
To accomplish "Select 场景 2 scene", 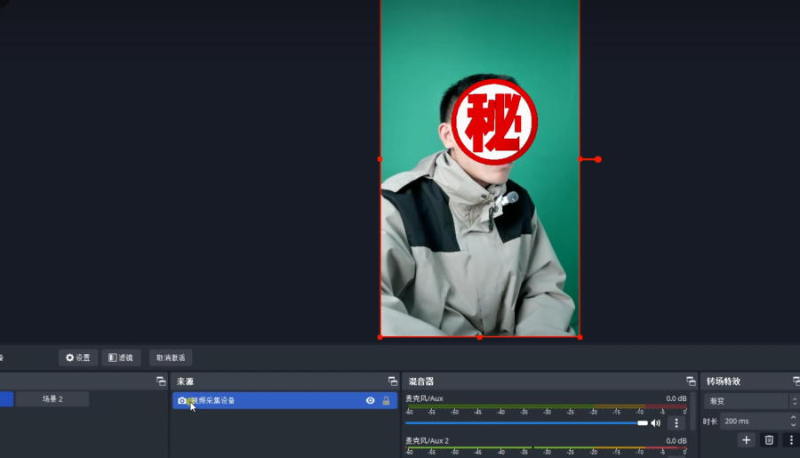I will [x=52, y=398].
